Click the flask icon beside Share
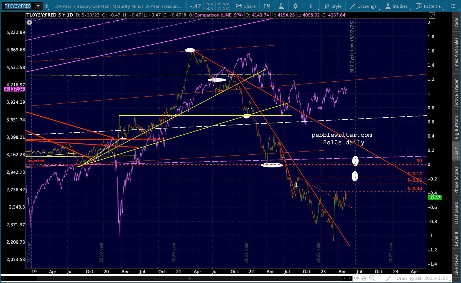 (x=281, y=6)
